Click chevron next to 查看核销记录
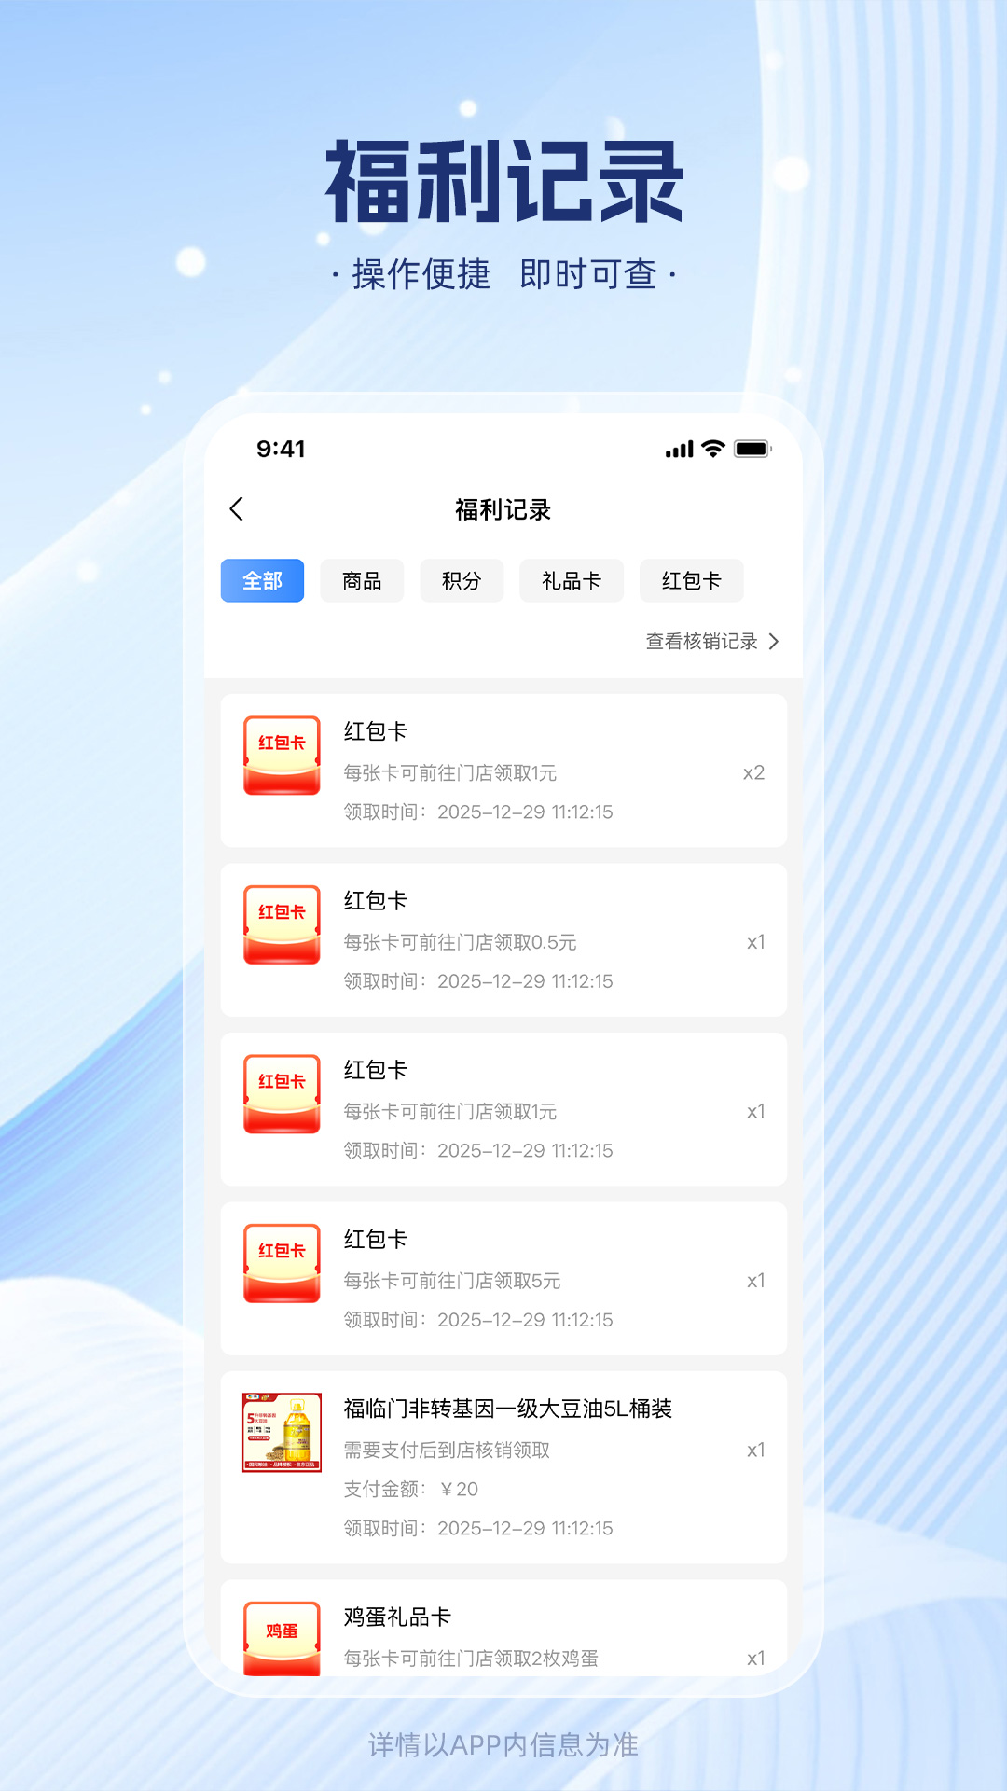Screen dimensions: 1007x1791 pyautogui.click(x=773, y=641)
